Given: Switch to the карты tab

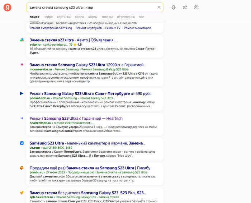Looking at the screenshot, I should pos(93,17).
